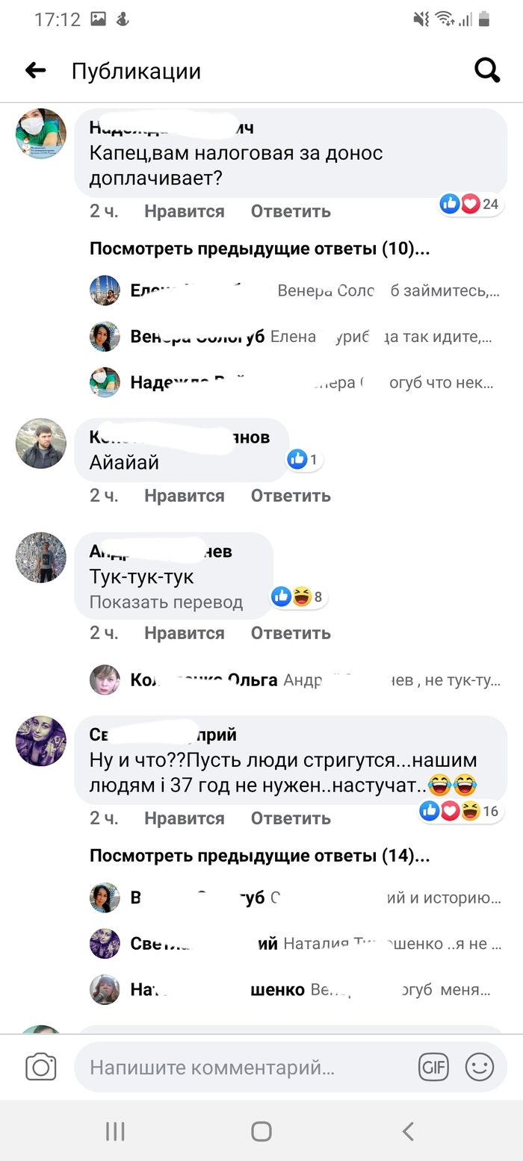
Task: Open the reaction count under the Тук-тук-тук comment
Action: [299, 597]
